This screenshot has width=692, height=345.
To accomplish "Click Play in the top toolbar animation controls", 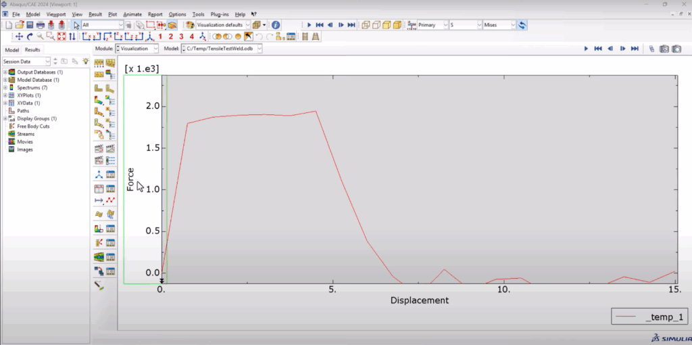I will coord(309,25).
